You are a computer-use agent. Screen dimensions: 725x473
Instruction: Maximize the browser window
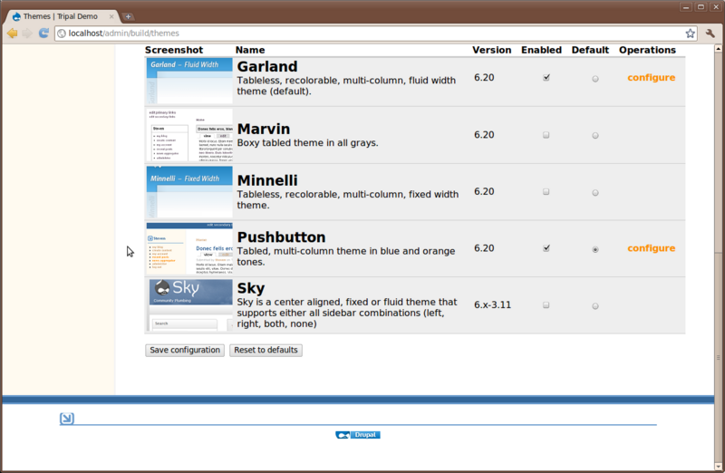(x=701, y=7)
